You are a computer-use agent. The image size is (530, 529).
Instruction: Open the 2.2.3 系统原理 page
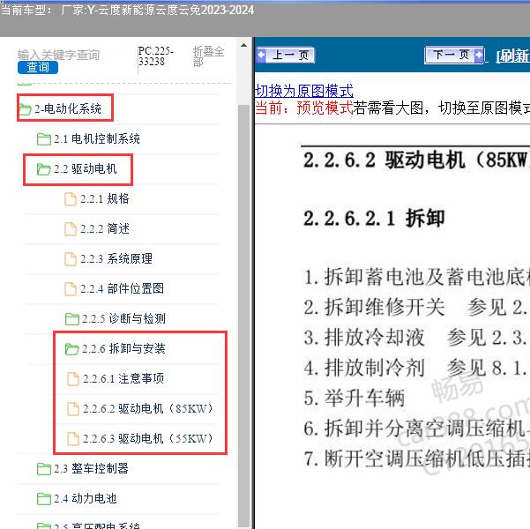pos(116,259)
